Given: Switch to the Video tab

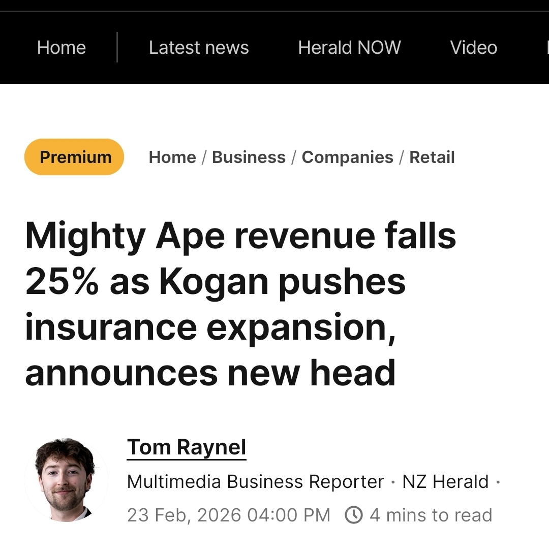Looking at the screenshot, I should [x=473, y=48].
